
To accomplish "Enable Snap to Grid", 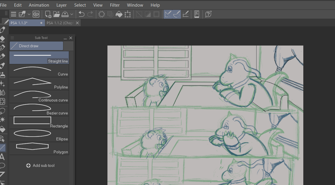I will click(x=186, y=14).
